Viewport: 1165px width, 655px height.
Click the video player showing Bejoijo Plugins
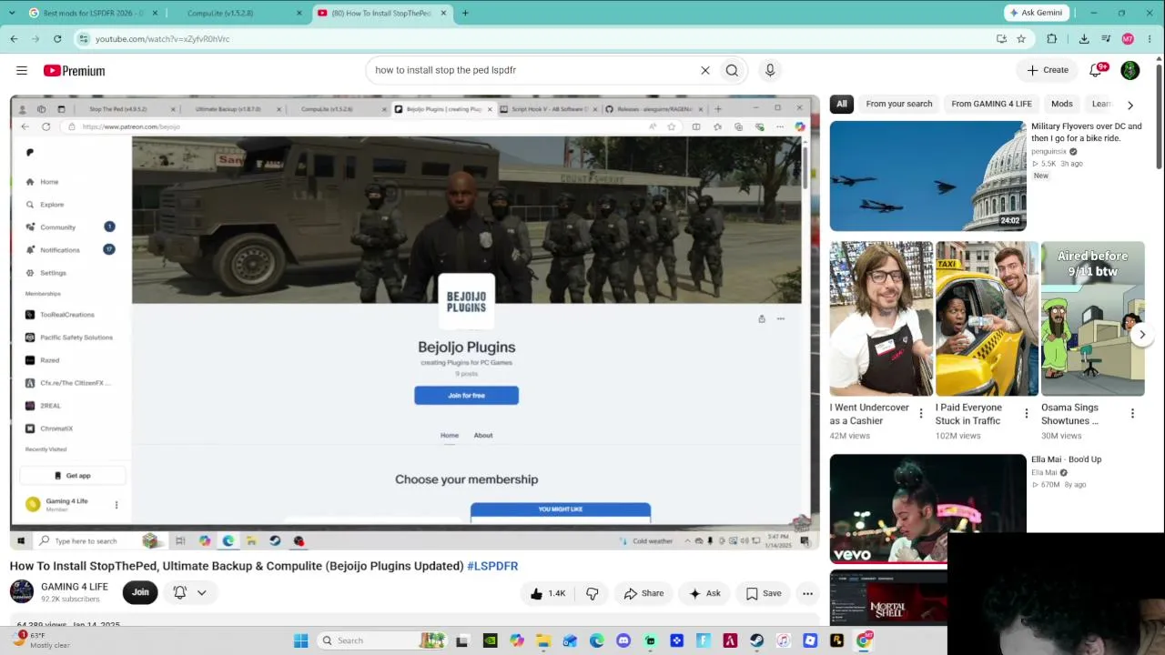414,322
